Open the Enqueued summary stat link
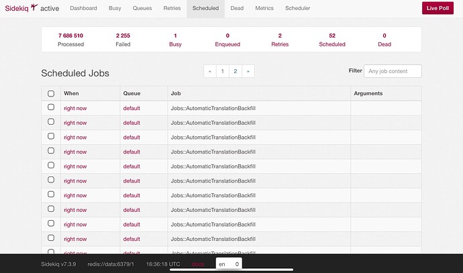This screenshot has width=463, height=273. tap(227, 44)
